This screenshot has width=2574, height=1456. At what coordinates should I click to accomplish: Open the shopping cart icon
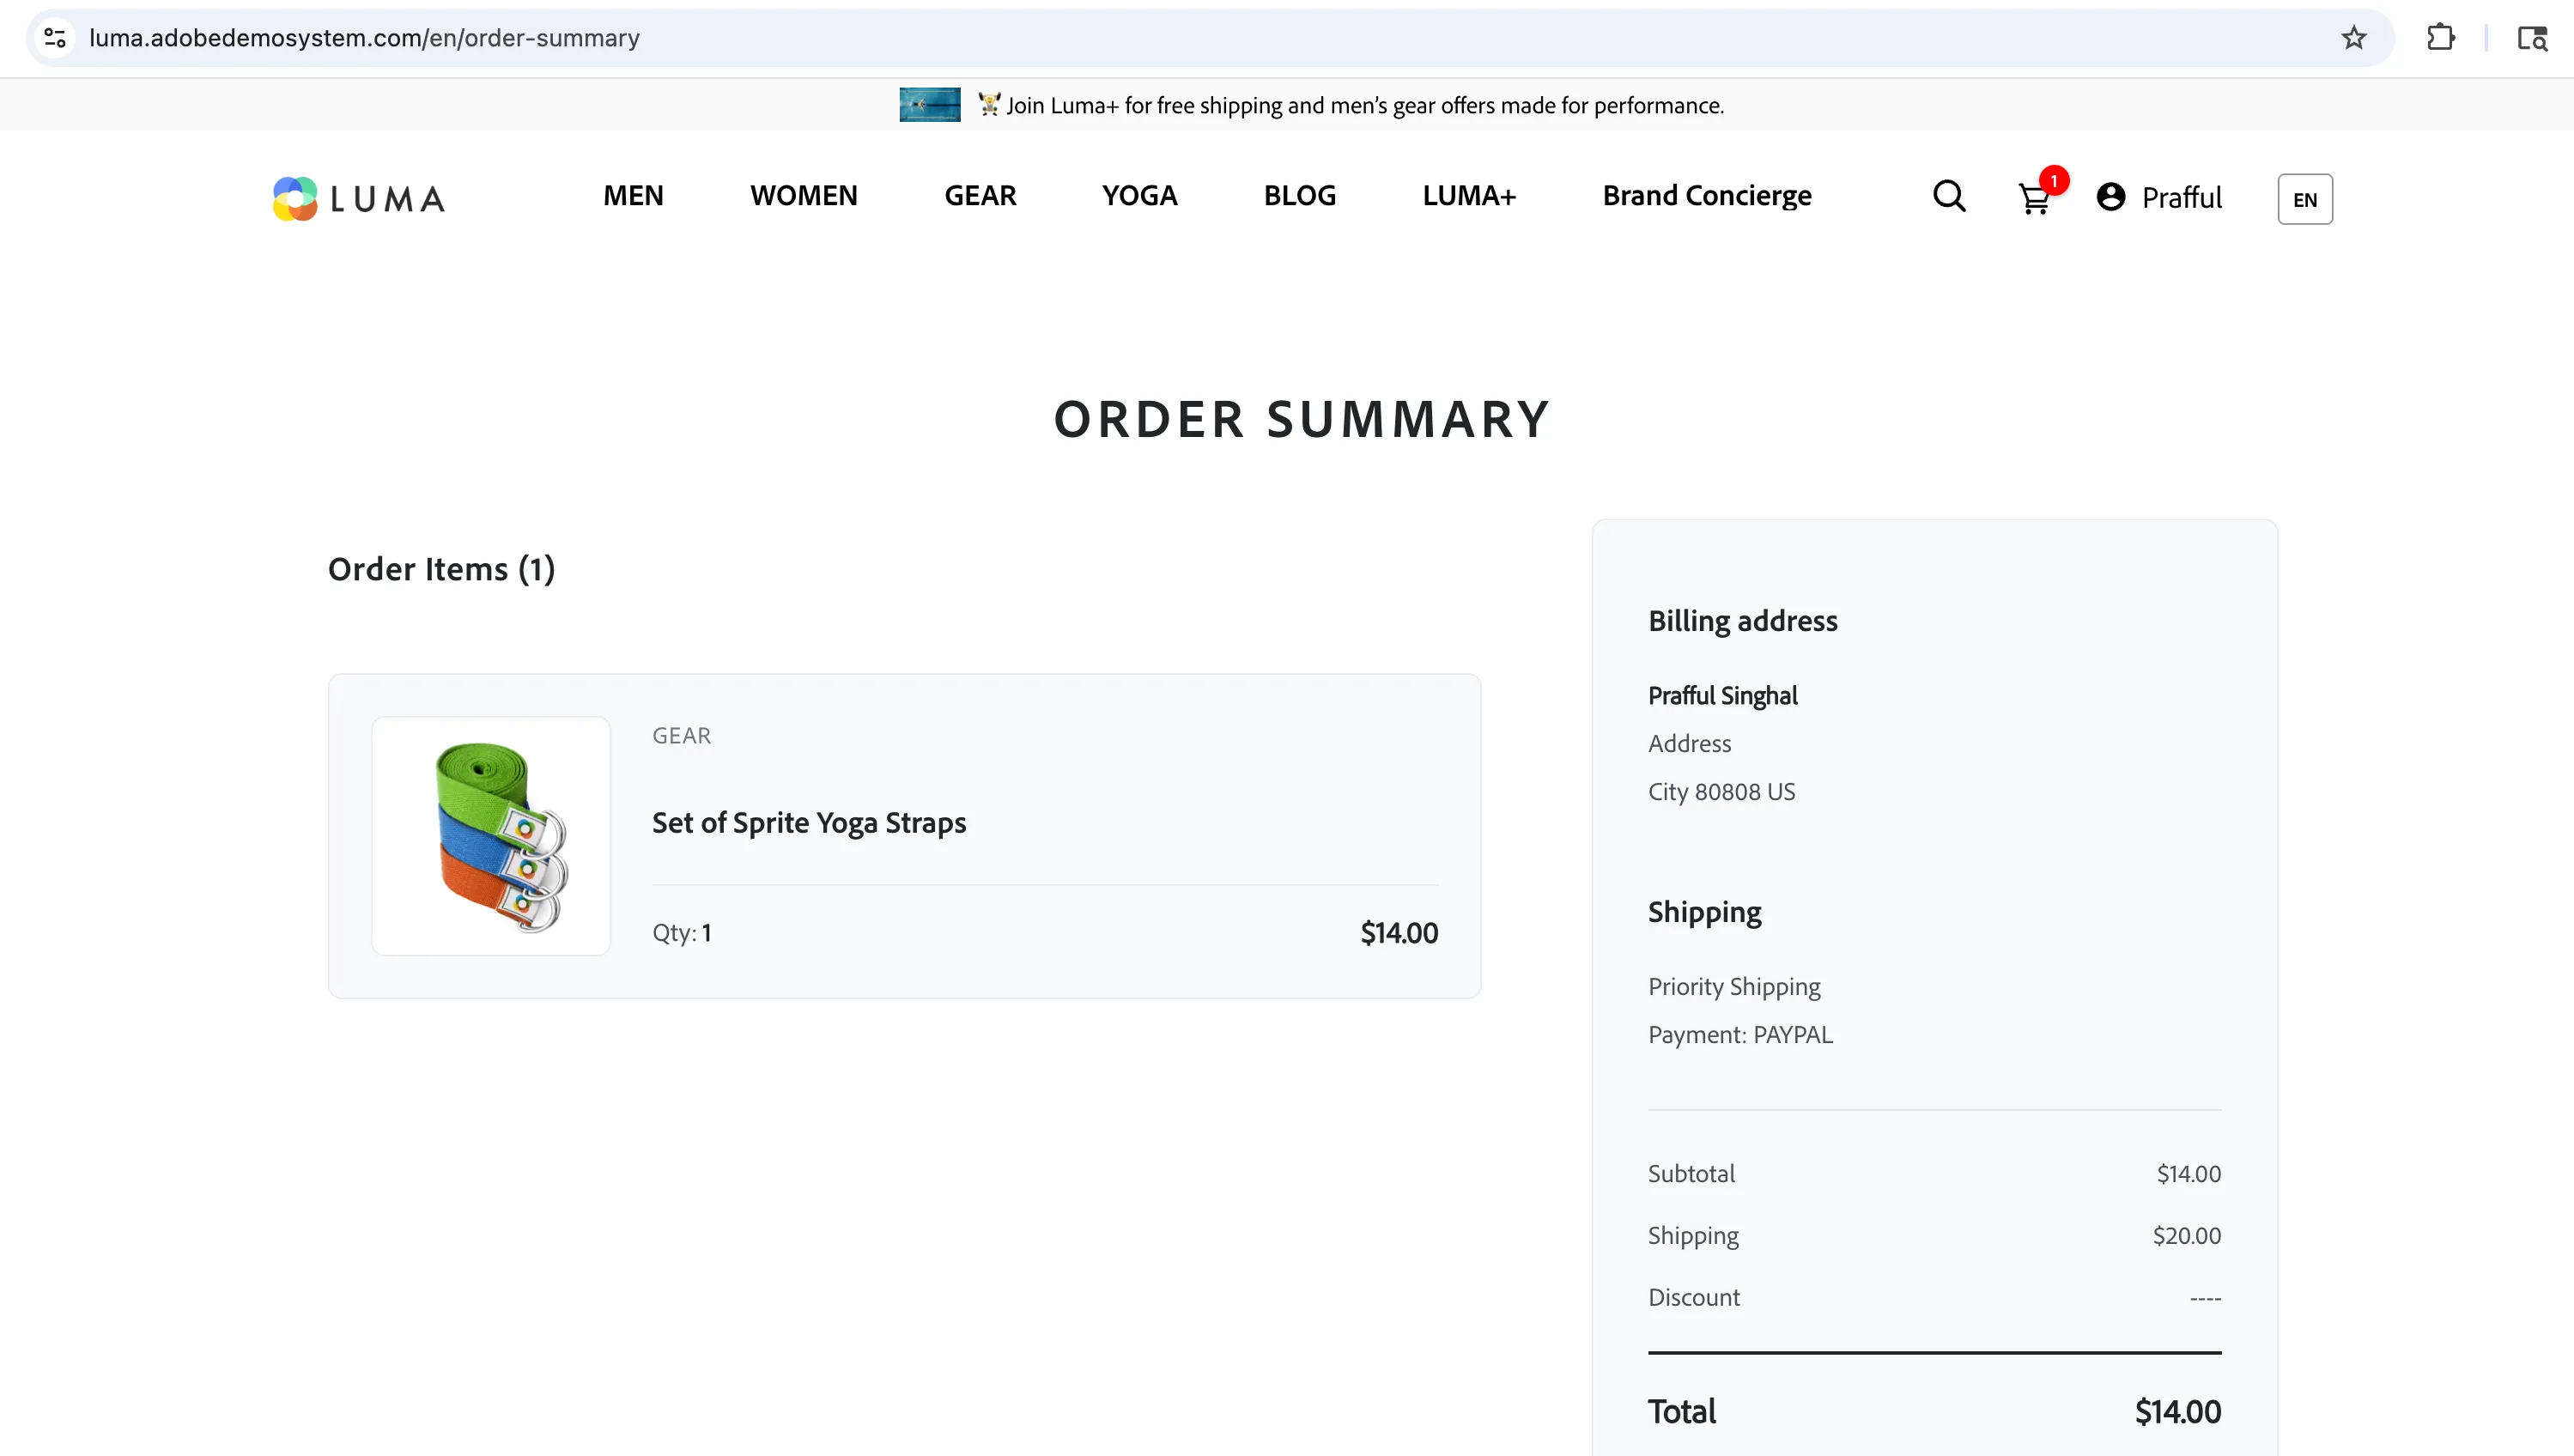[2034, 199]
